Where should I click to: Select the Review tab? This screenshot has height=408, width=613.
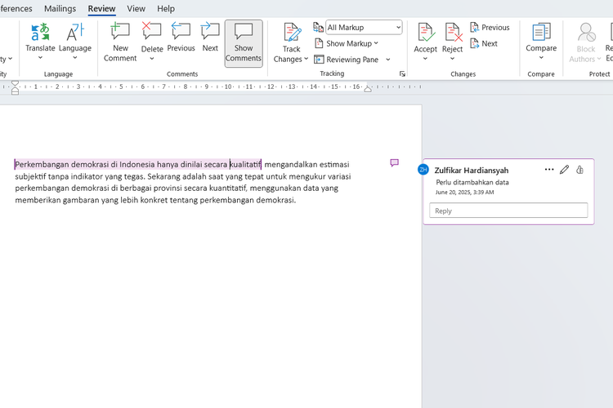pos(101,8)
